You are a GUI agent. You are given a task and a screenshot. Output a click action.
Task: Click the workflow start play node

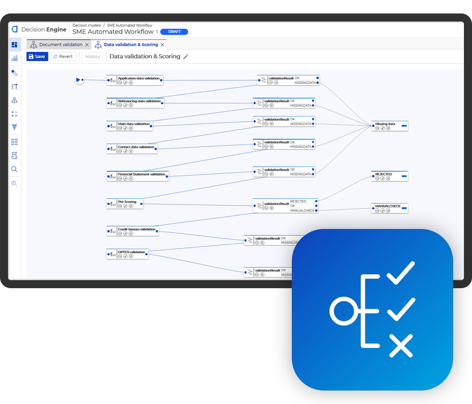point(79,80)
